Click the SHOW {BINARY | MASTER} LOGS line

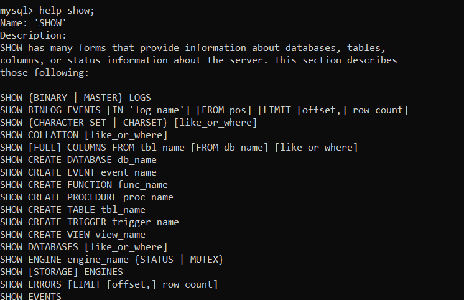click(75, 98)
